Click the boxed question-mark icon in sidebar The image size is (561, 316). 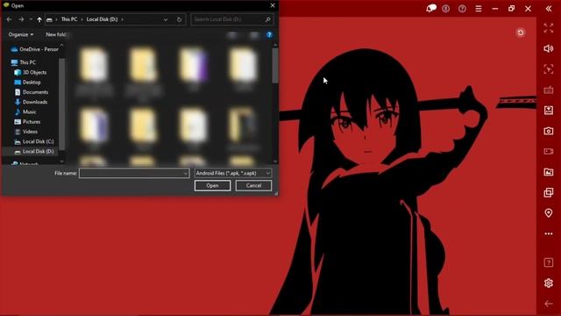(x=549, y=262)
